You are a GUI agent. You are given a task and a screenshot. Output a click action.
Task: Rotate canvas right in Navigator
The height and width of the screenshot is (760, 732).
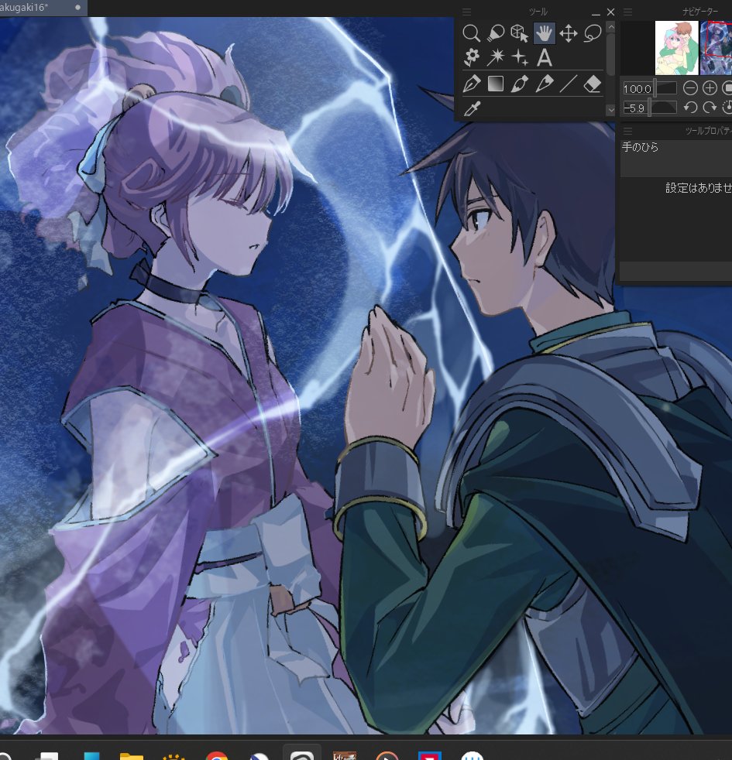pos(710,107)
